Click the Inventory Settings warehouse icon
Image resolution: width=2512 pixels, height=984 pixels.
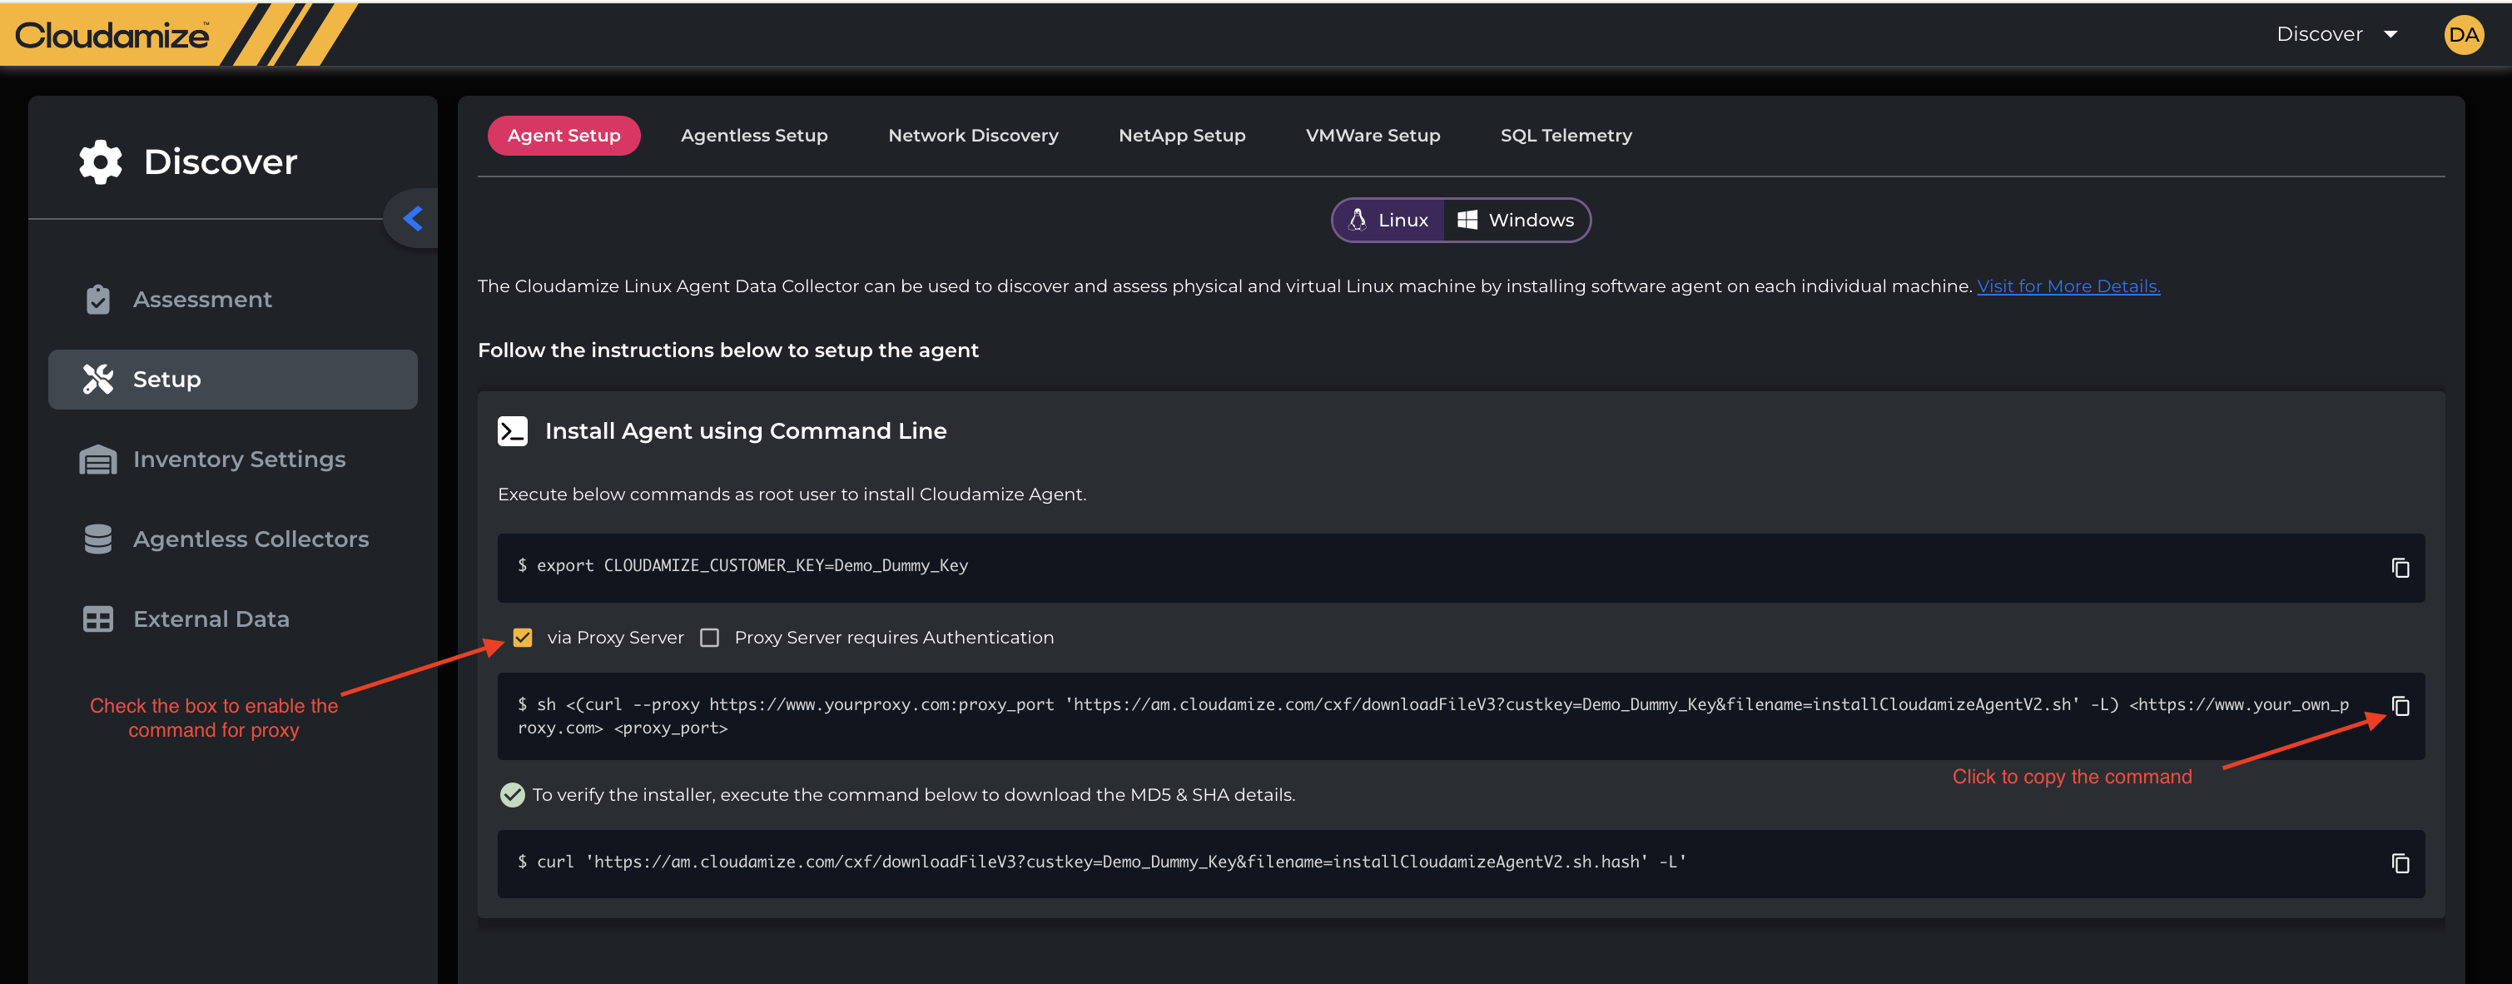click(x=97, y=460)
